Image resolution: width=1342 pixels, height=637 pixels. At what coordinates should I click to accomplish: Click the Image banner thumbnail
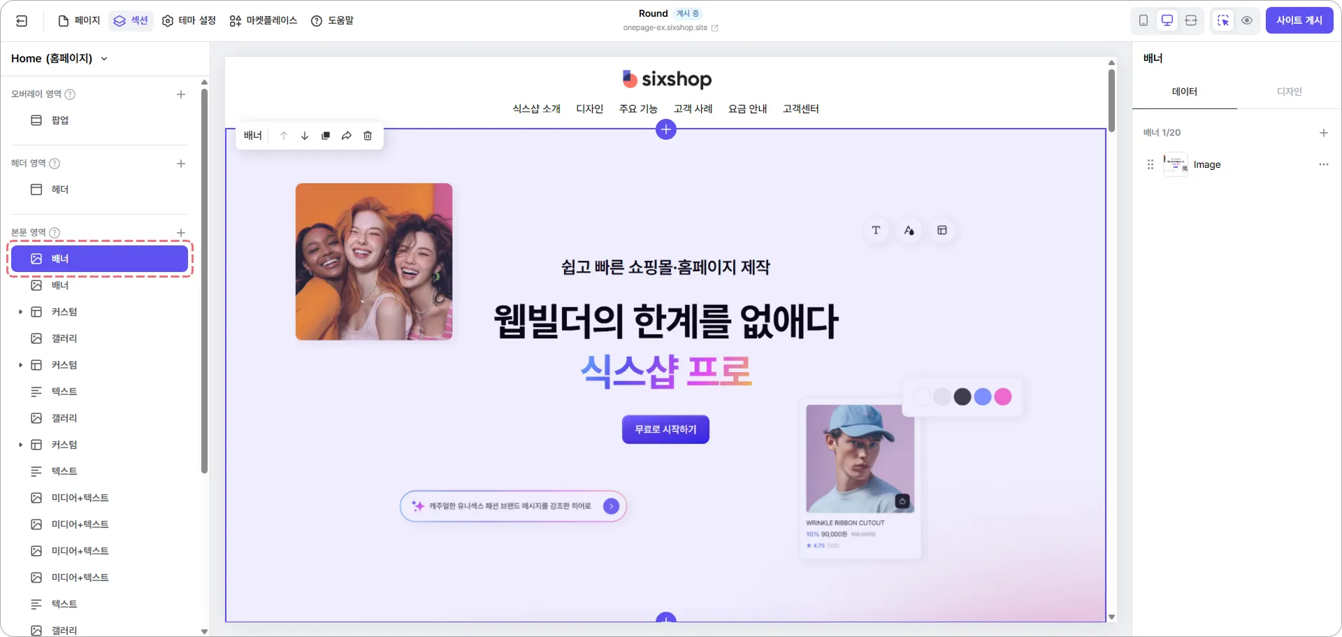[1176, 165]
